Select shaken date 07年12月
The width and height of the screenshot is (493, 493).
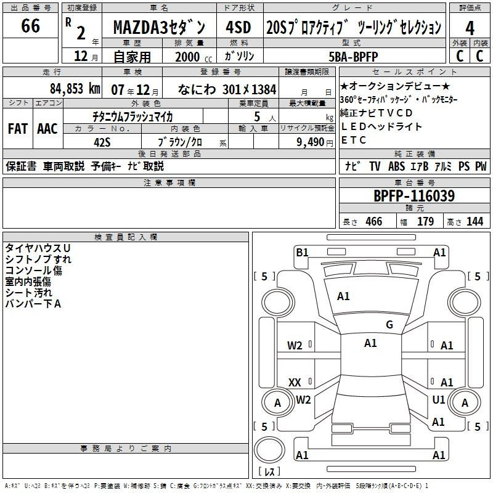point(135,90)
